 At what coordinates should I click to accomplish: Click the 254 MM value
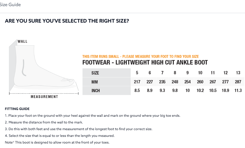[x=187, y=82]
